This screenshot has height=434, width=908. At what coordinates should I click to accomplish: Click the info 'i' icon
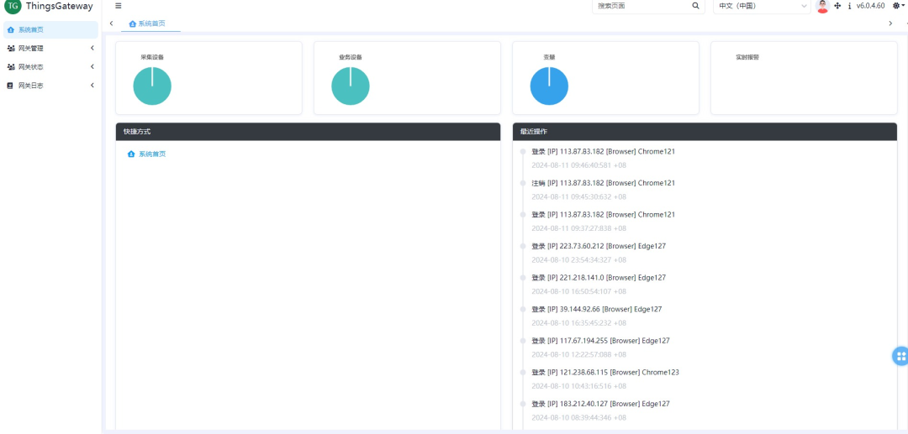849,6
